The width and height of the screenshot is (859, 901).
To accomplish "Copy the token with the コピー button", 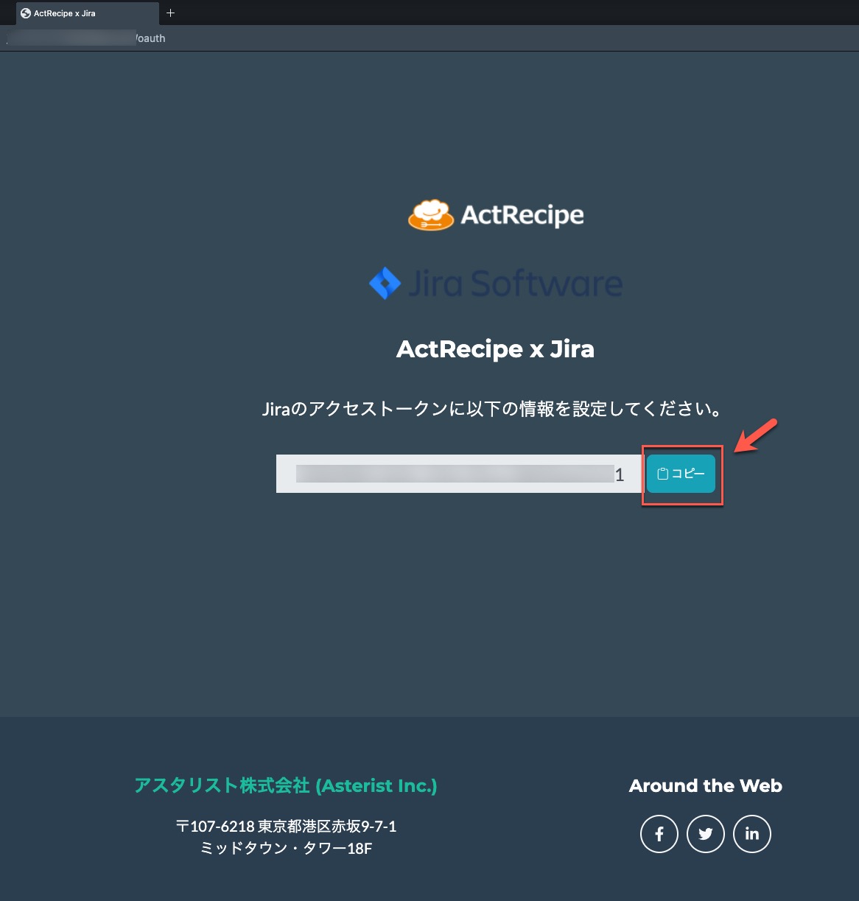I will pos(681,474).
